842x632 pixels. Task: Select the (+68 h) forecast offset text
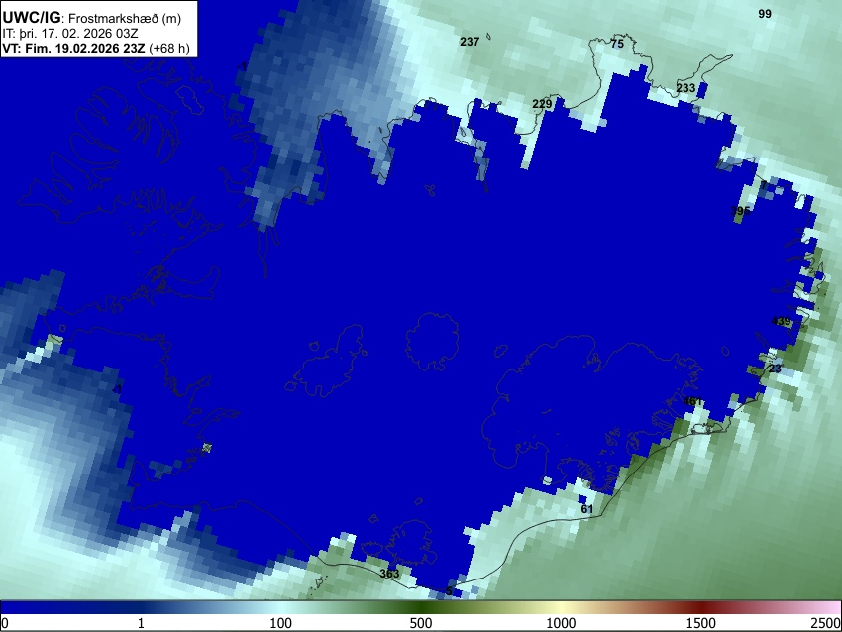tap(168, 48)
